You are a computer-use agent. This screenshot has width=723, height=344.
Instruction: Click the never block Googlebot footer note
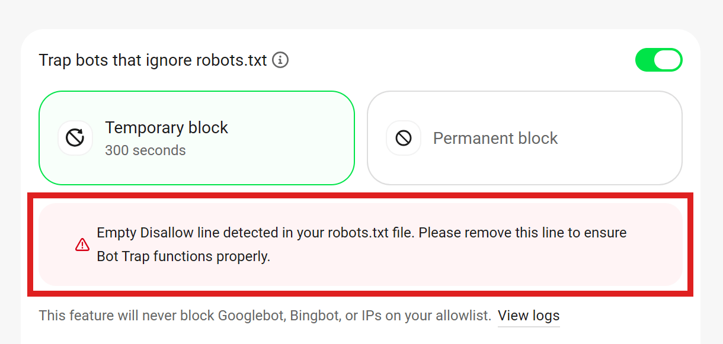[265, 316]
